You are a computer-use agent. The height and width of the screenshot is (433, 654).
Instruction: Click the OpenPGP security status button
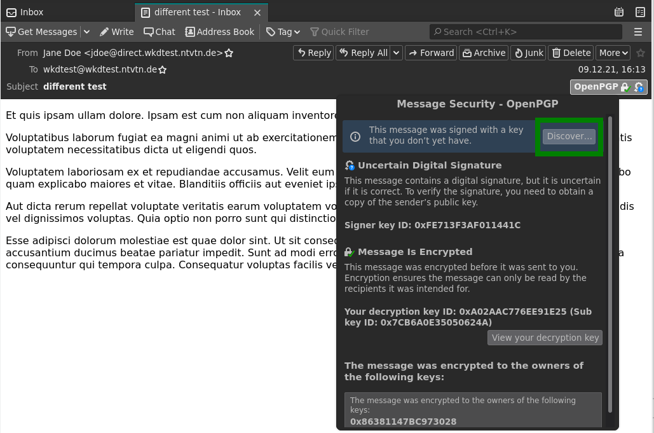[x=608, y=87]
